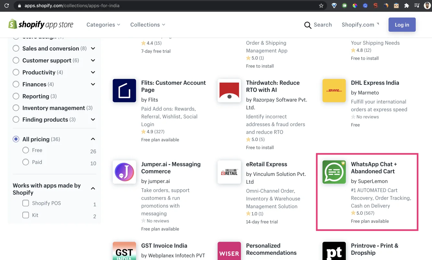Screen dimensions: 432x260
Task: Select the Paid pricing option
Action: (26, 162)
